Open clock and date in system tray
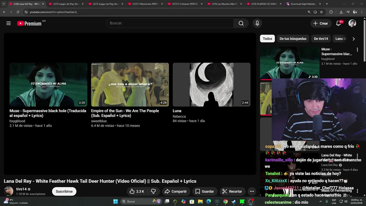Screen dimensions: 366x206 (357, 201)
